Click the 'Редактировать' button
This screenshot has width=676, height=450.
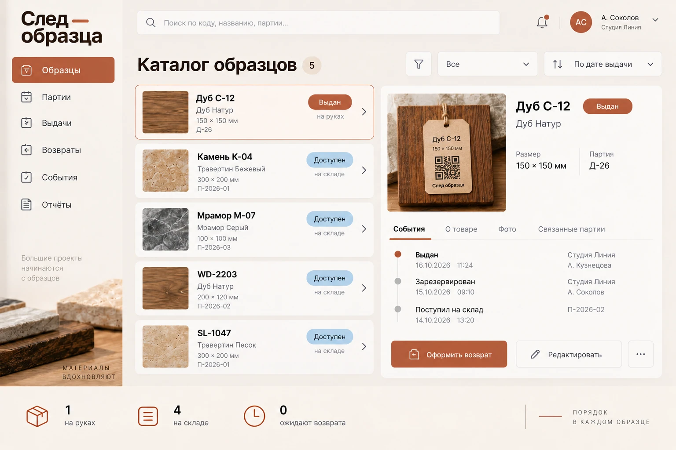pos(569,354)
